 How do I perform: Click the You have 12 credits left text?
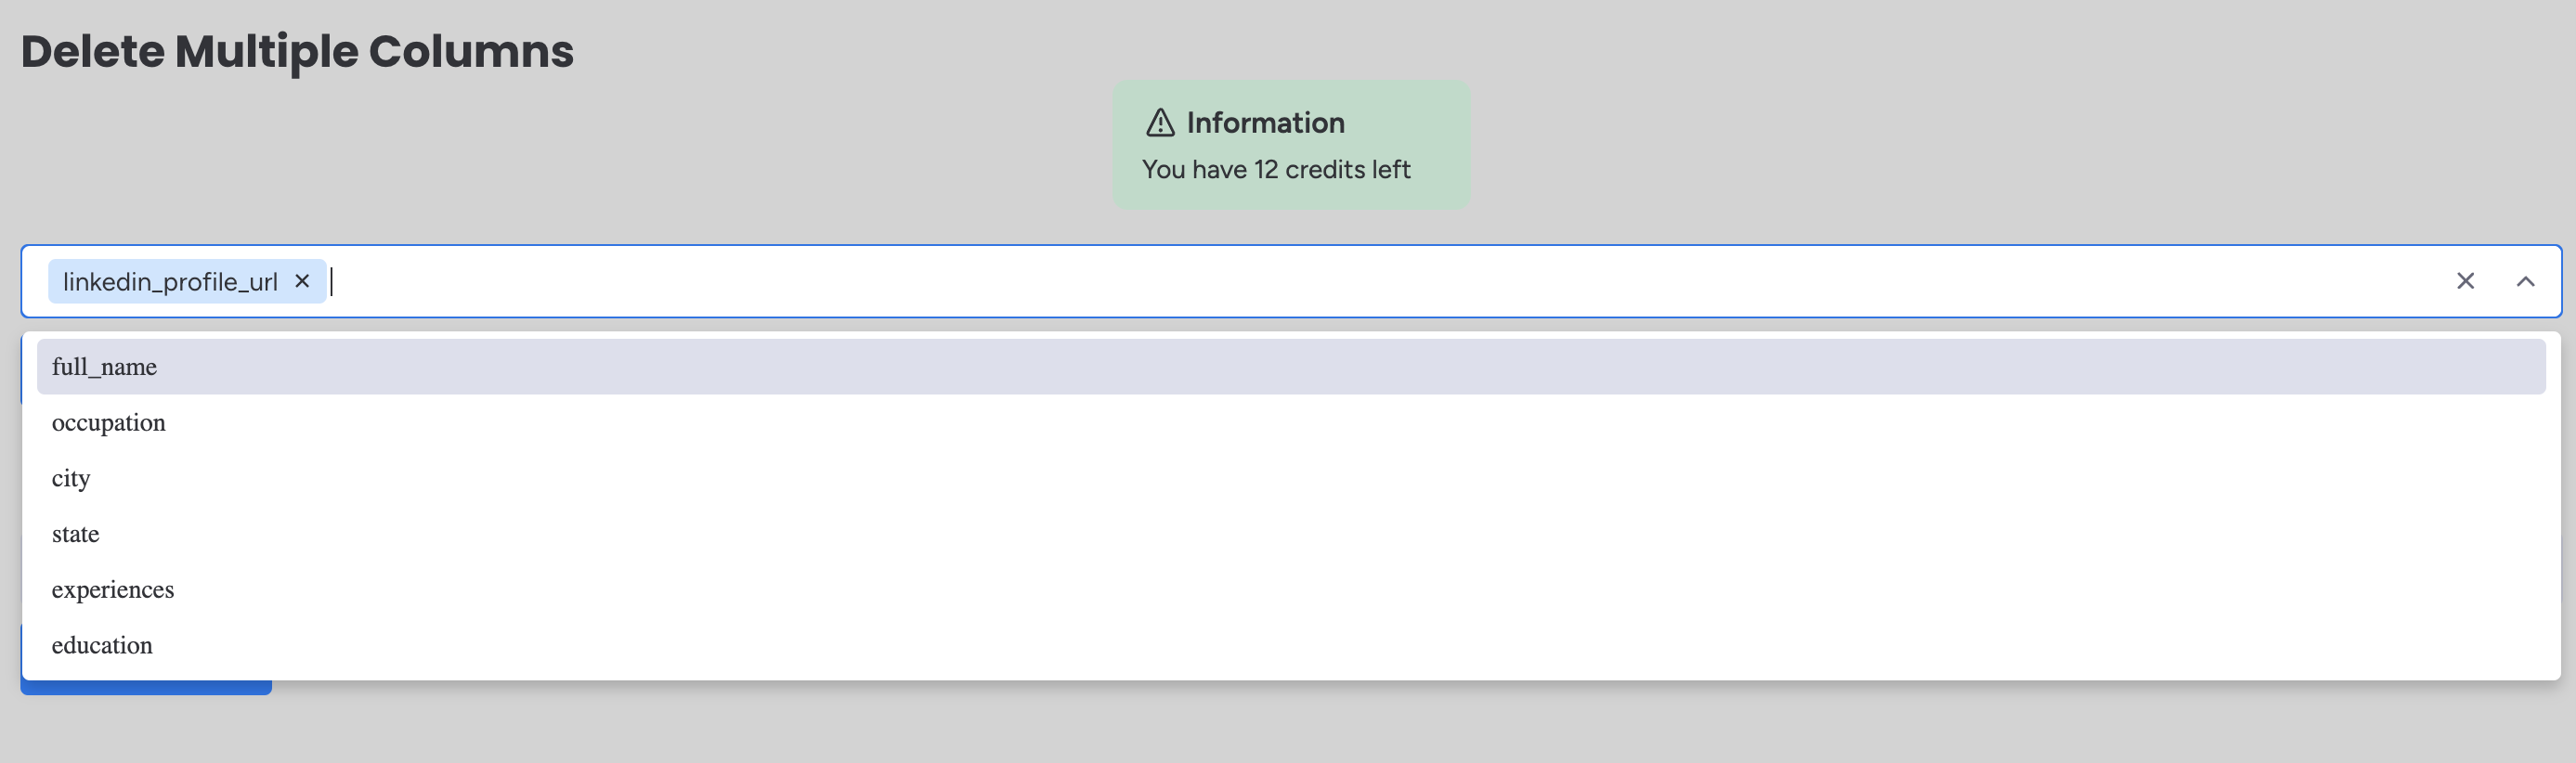tap(1277, 169)
